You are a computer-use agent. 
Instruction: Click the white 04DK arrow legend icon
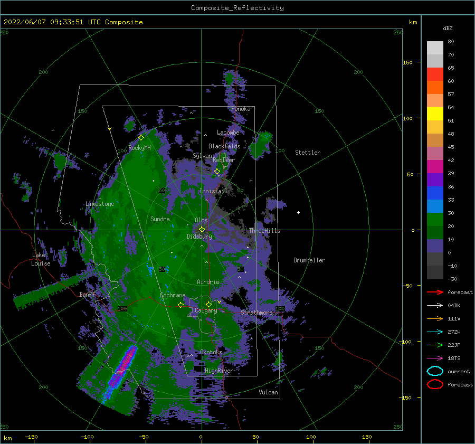click(x=435, y=305)
